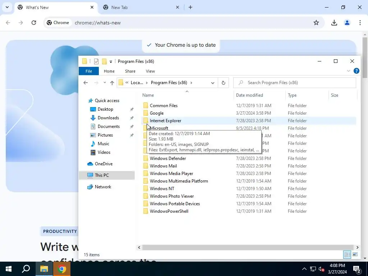Image resolution: width=368 pixels, height=276 pixels.
Task: Select Network in the navigation pane
Action: [x=103, y=187]
